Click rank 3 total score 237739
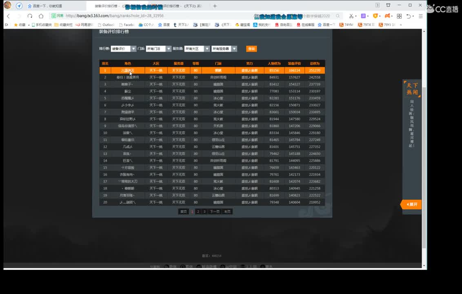The height and width of the screenshot is (294, 462). (314, 85)
